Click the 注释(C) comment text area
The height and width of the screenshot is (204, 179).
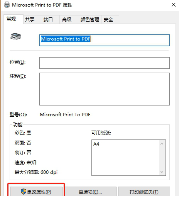tap(105, 89)
